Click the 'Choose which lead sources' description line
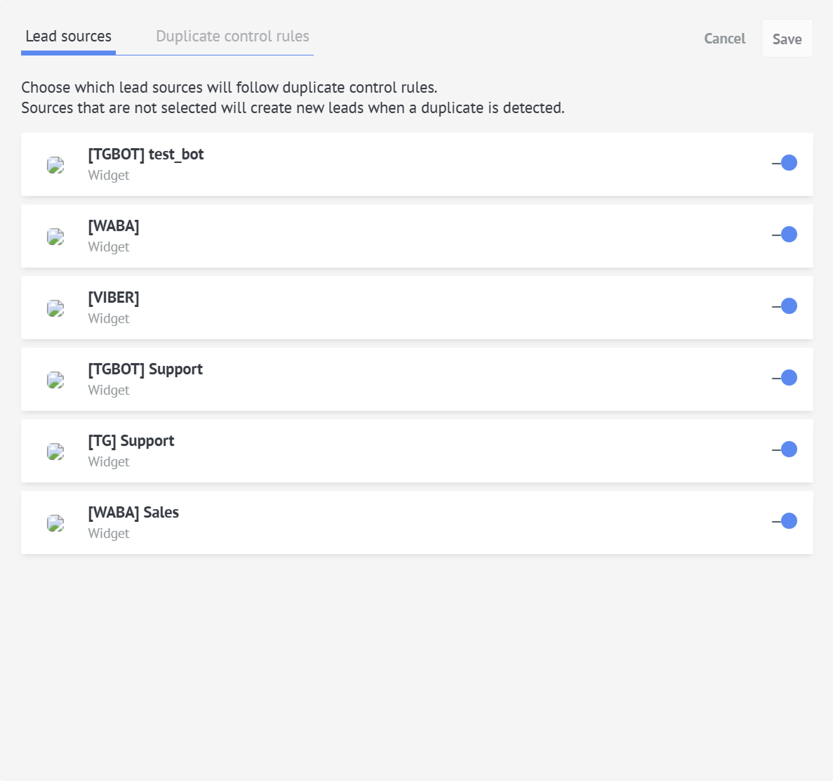 click(x=229, y=87)
